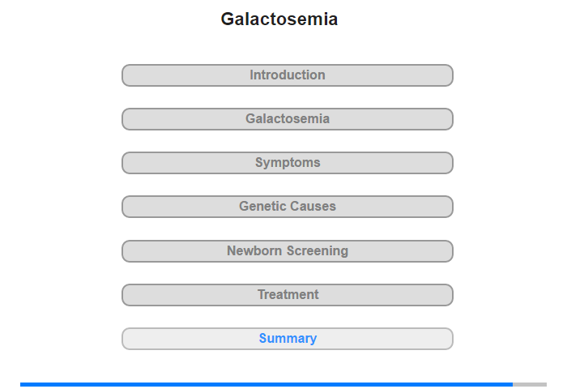Choose the Newborn Screening menu item
567x389 pixels.
(x=288, y=251)
